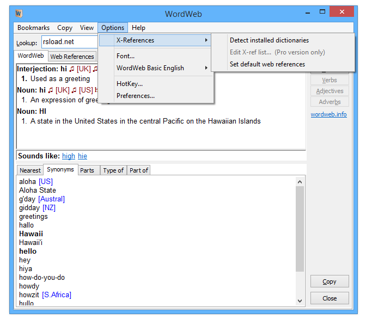Image resolution: width=366 pixels, height=325 pixels.
Task: Follow the 'hie' sounds-like link
Action: click(x=82, y=156)
